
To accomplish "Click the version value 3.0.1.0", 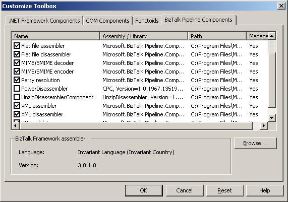I will click(87, 165).
